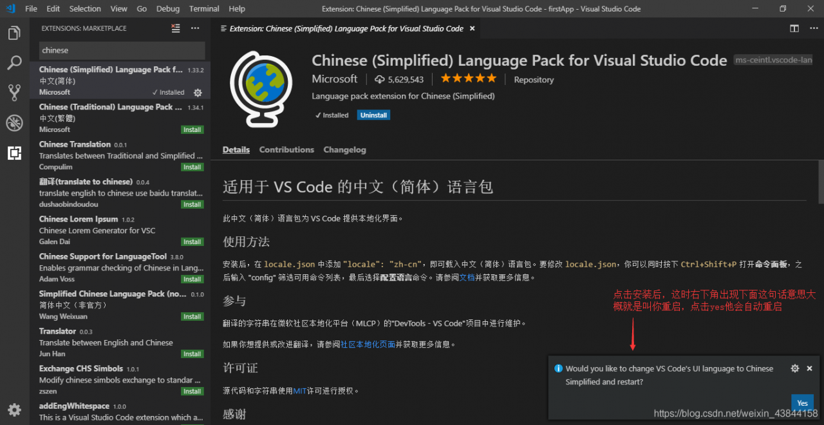This screenshot has height=425, width=824.
Task: Click the extensions search box
Action: coord(122,50)
